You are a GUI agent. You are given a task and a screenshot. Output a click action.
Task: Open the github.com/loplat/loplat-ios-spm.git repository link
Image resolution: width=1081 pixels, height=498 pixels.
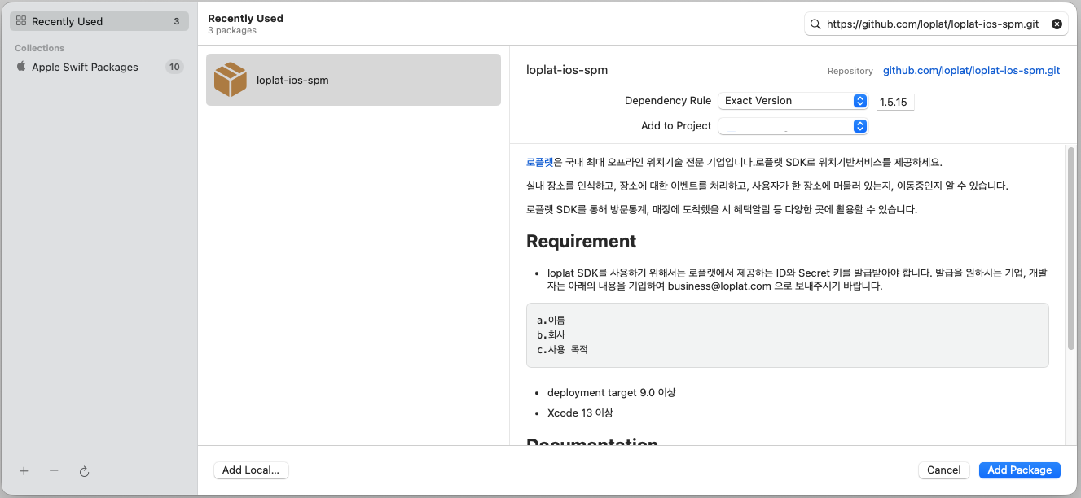pyautogui.click(x=970, y=70)
